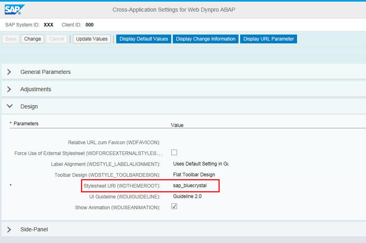Screen dimensions: 366x243
Task: Click the Cancel button
Action: (x=57, y=39)
